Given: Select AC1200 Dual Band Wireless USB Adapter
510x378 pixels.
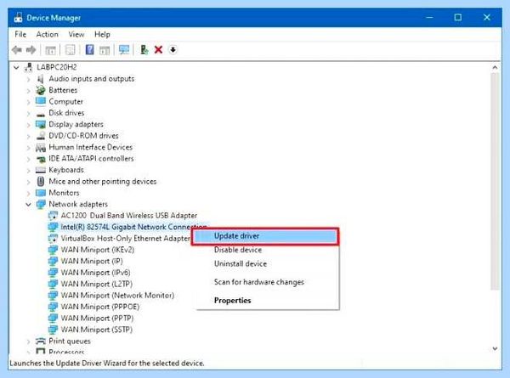Looking at the screenshot, I should [x=129, y=216].
